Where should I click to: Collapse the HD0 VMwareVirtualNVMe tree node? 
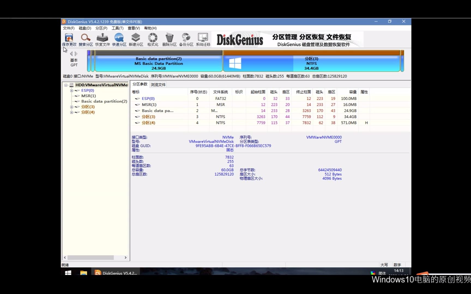66,85
